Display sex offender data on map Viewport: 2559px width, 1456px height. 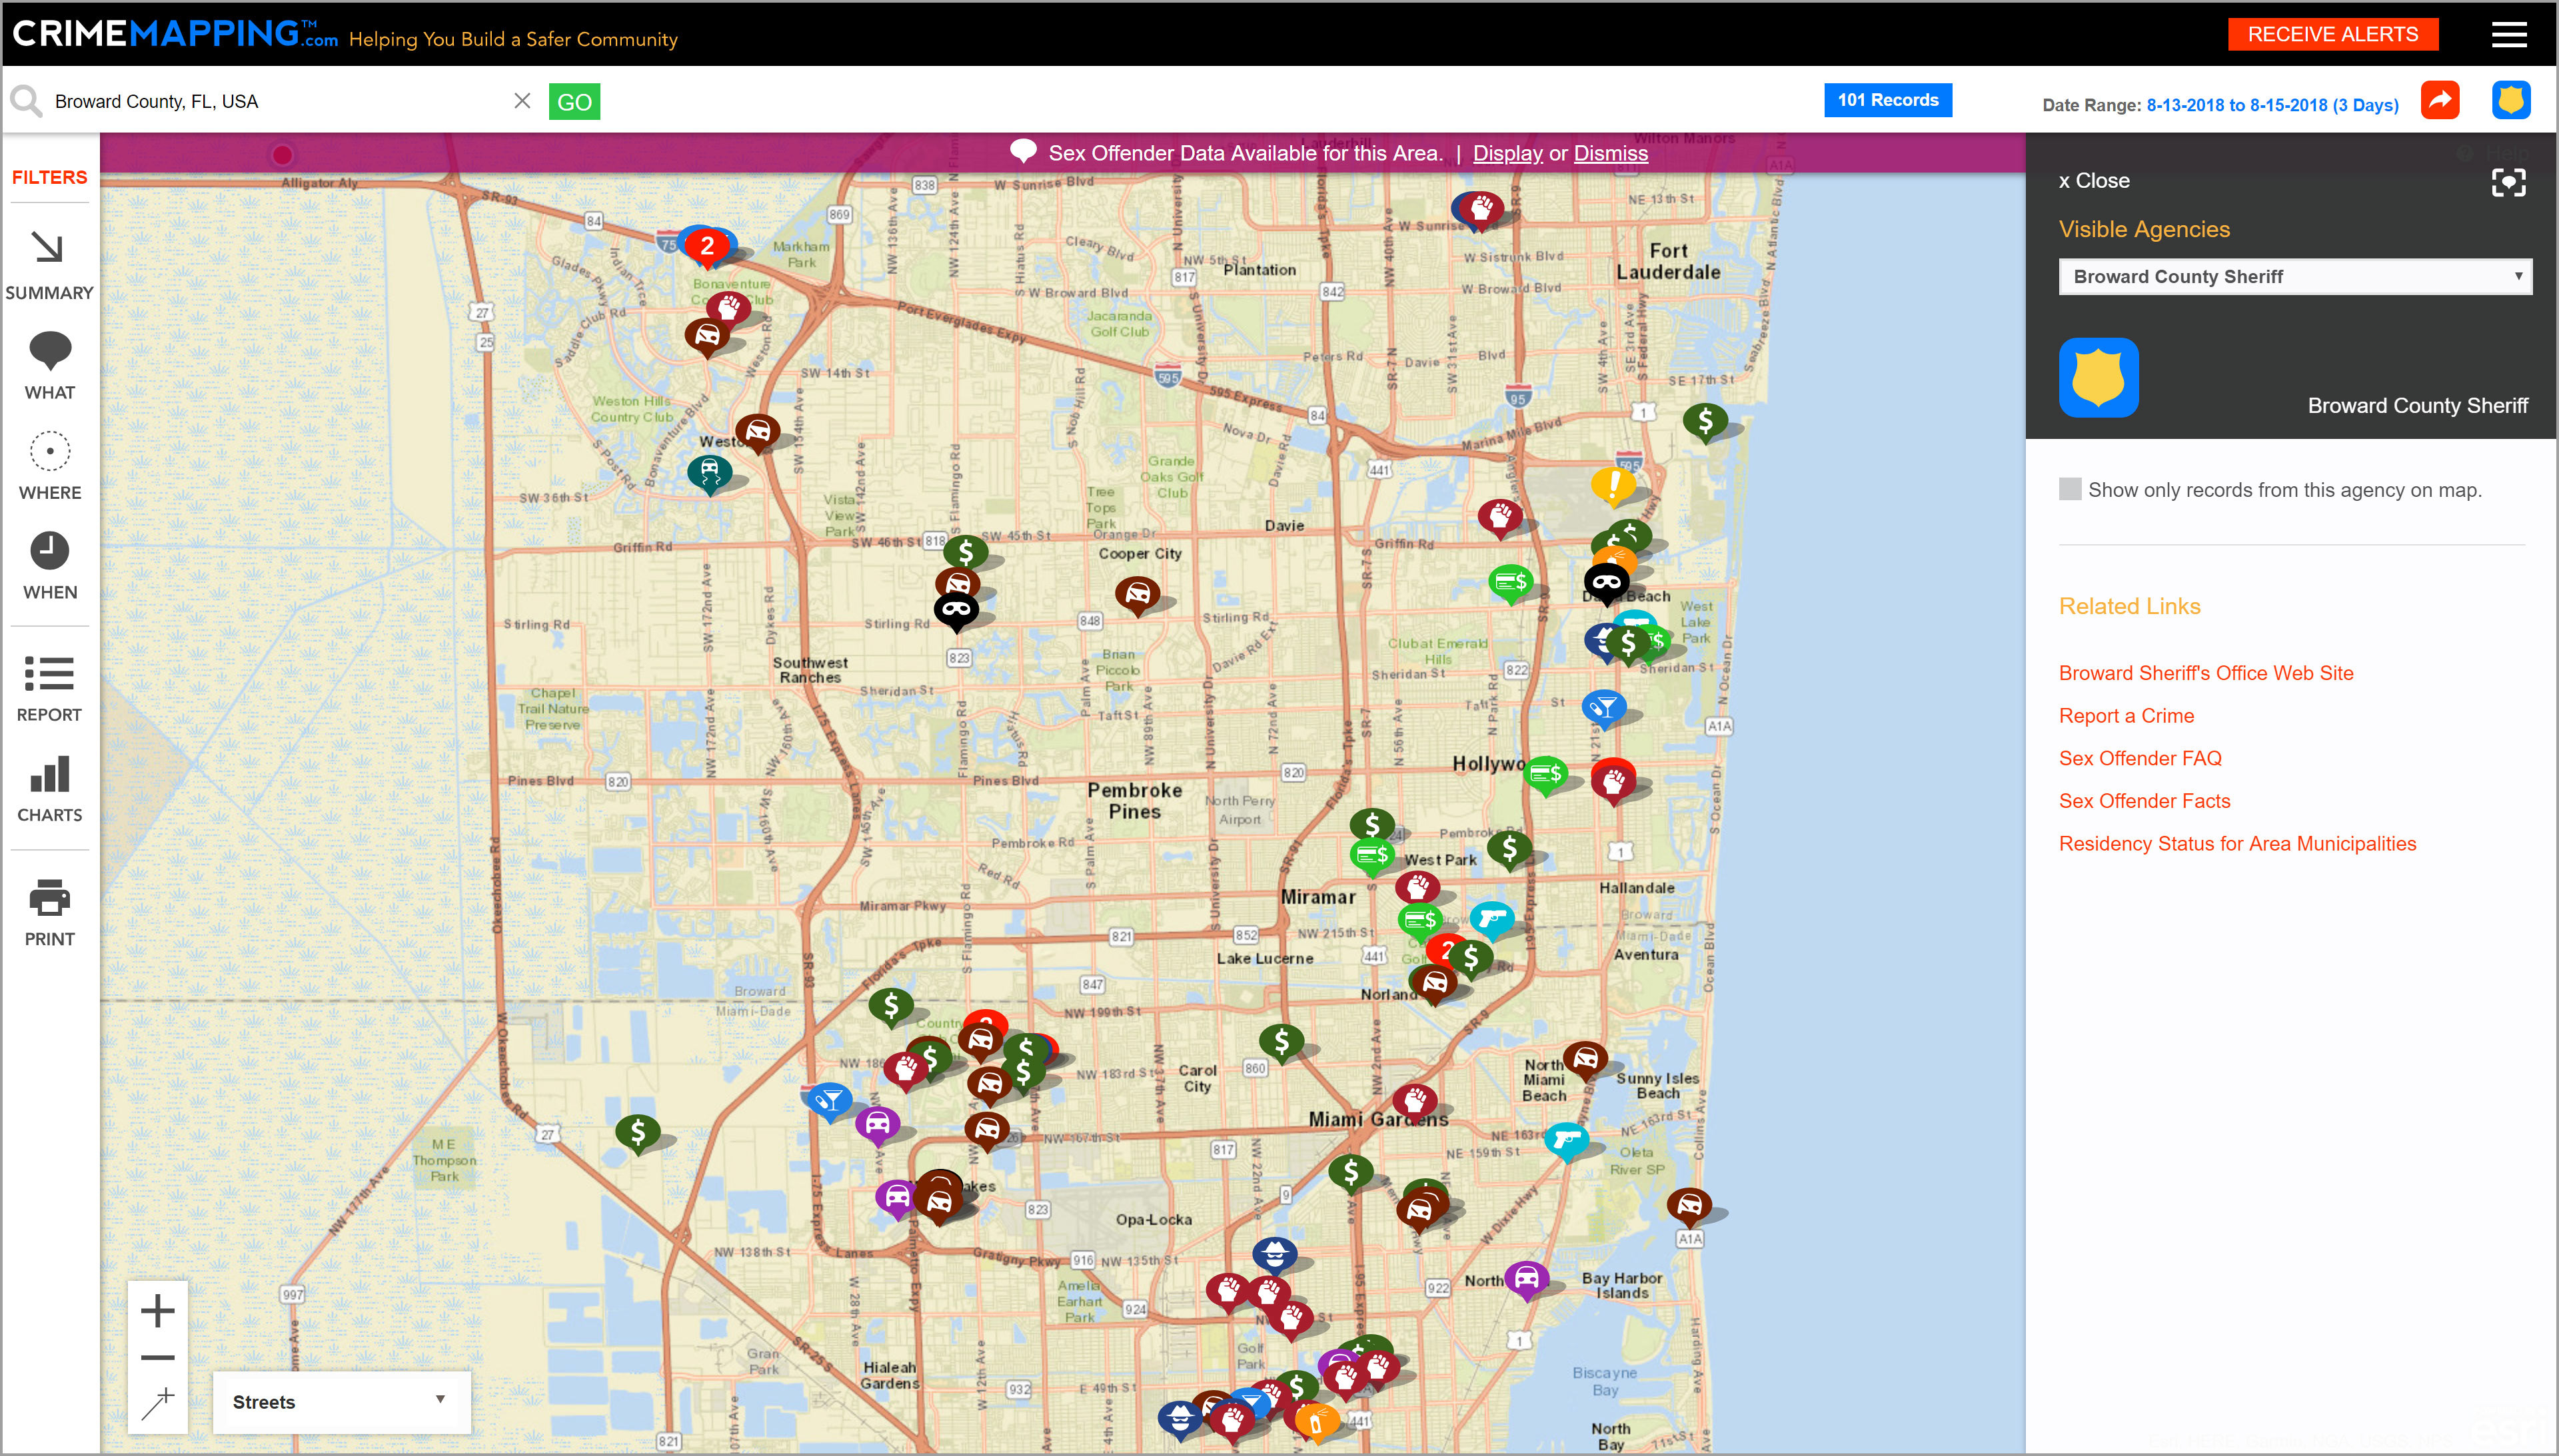(1507, 153)
